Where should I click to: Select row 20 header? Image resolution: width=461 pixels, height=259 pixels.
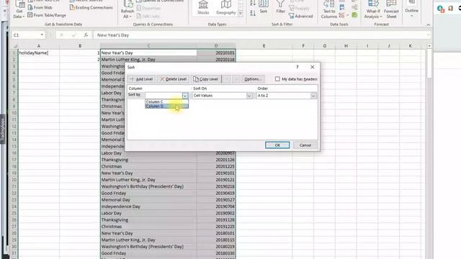pyautogui.click(x=14, y=180)
